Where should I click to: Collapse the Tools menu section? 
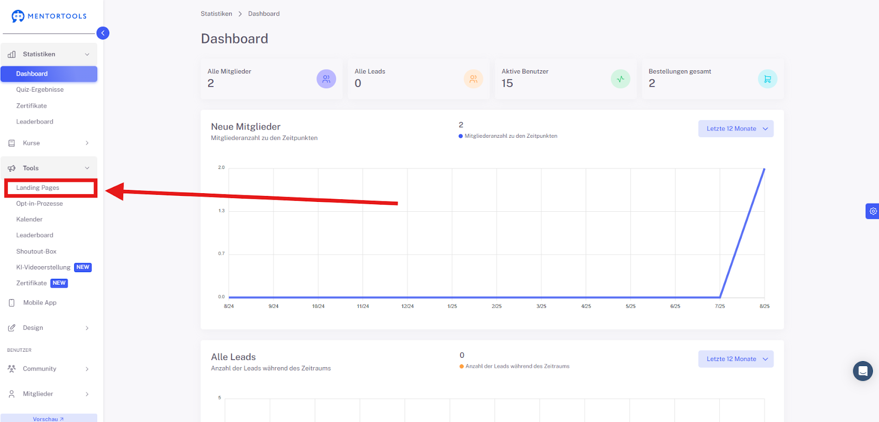[x=87, y=168]
